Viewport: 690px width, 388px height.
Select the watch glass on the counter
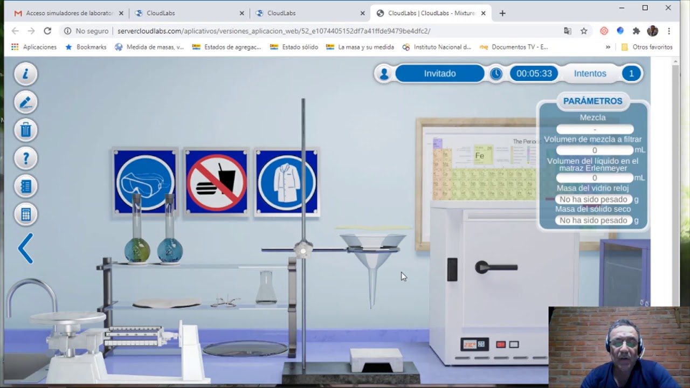245,349
